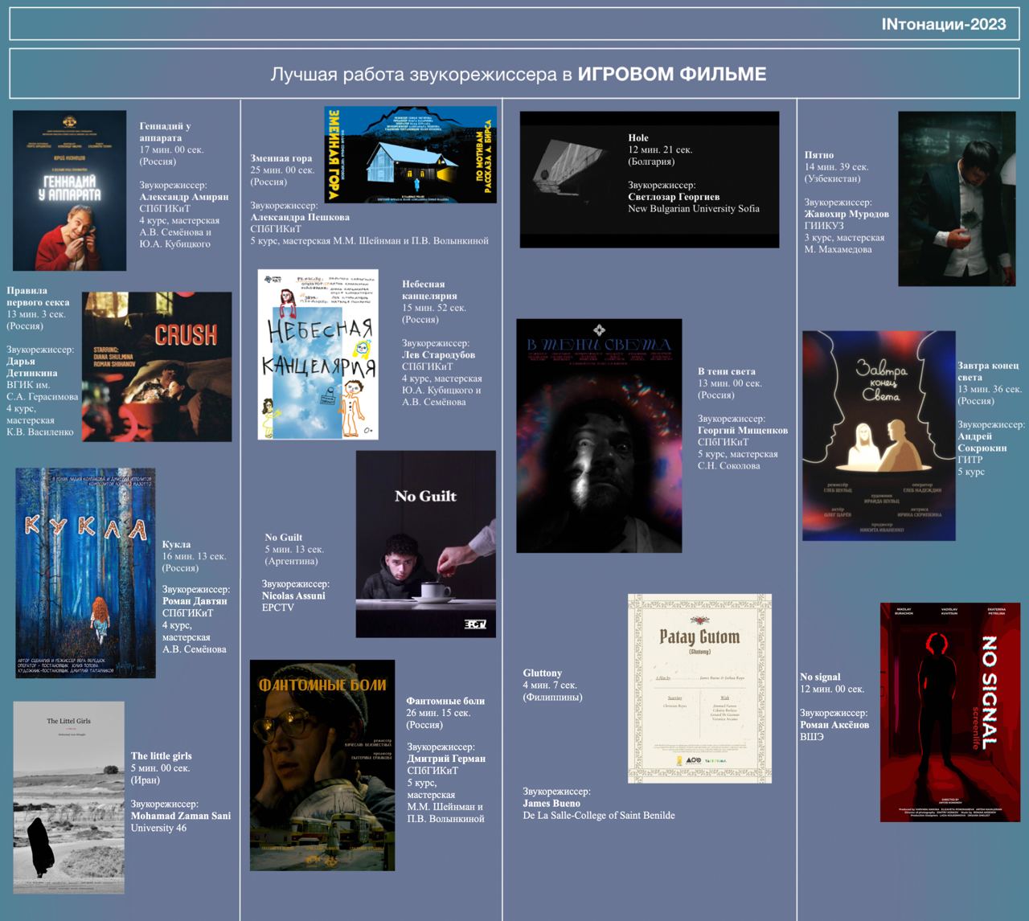Select name Светлозар Георгиев

[674, 196]
